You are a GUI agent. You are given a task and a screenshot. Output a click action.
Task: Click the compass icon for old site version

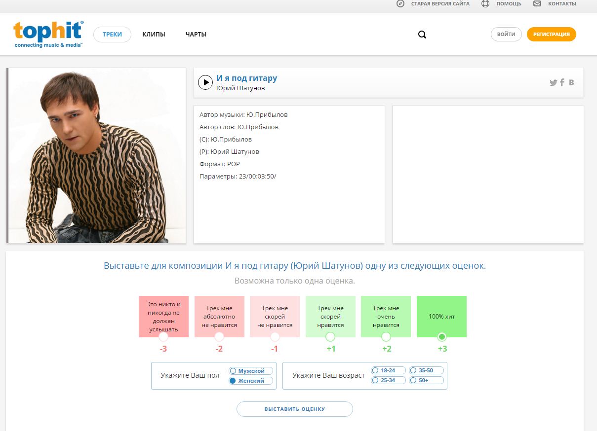(x=400, y=4)
